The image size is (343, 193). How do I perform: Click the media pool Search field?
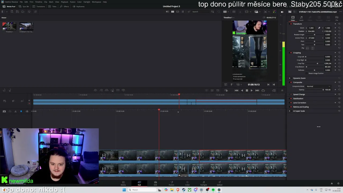tap(201, 12)
